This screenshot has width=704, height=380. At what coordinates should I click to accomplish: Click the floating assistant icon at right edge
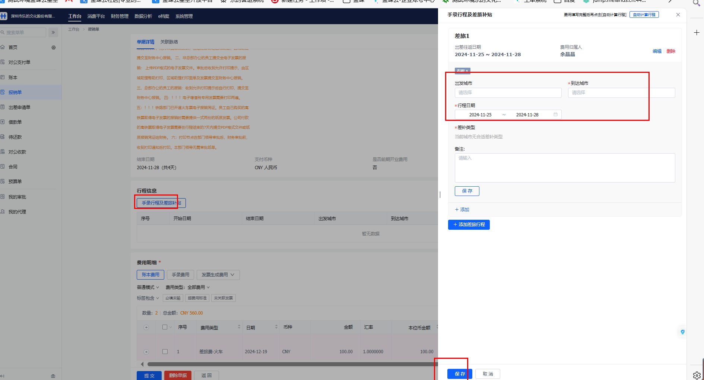(682, 332)
